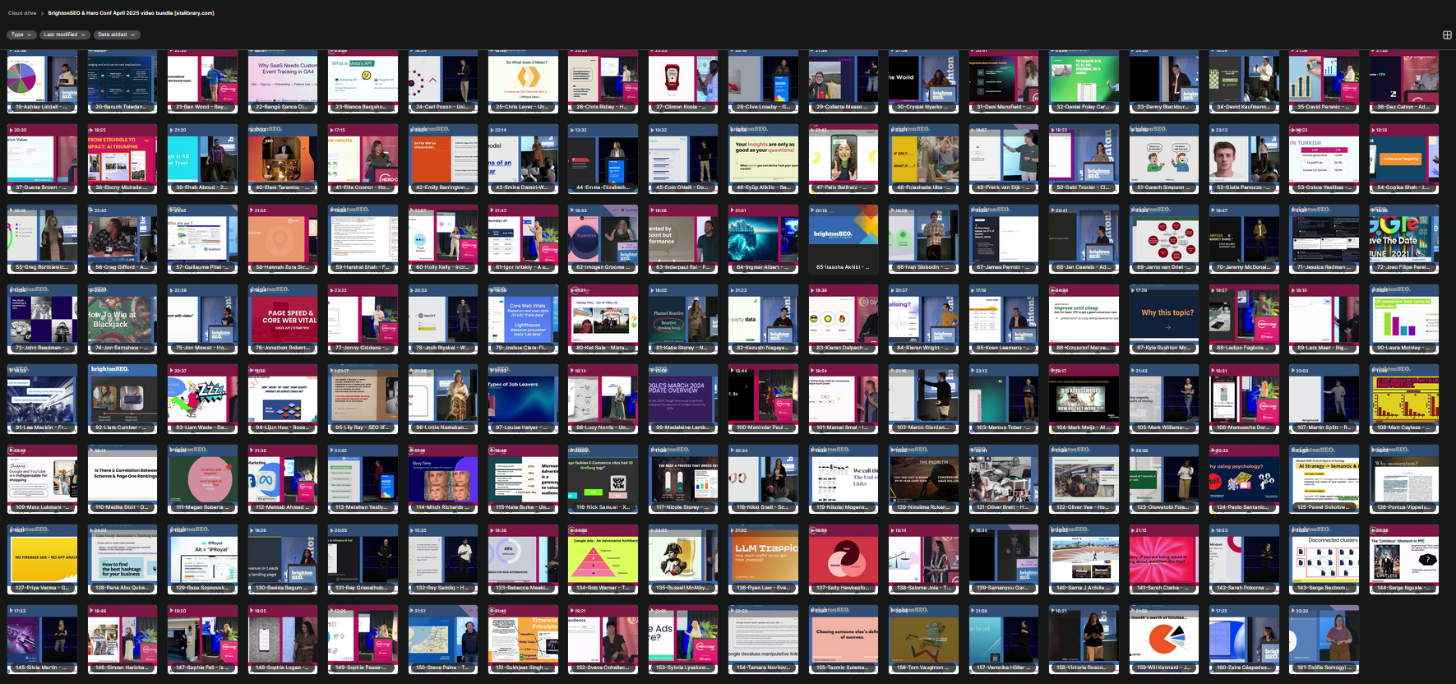Select video 93-Liam Wade
This screenshot has height=684, width=1456.
202,399
